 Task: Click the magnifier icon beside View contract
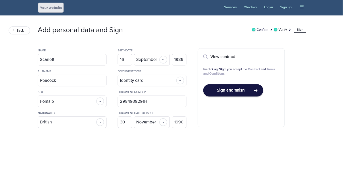tap(206, 57)
